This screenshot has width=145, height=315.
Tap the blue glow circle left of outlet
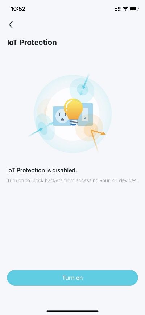(x=45, y=127)
